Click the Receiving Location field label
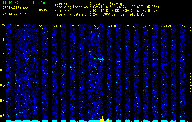This screenshot has height=122, width=192. [x=71, y=7]
